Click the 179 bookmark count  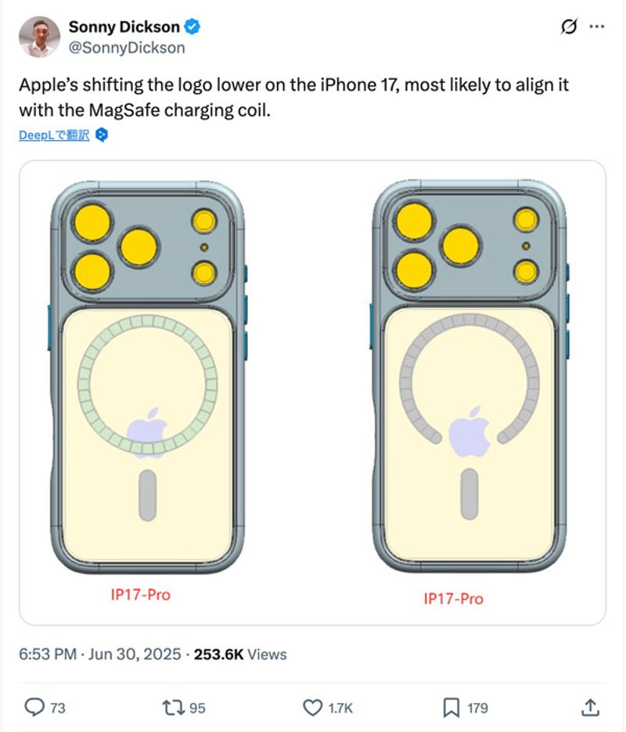(477, 708)
